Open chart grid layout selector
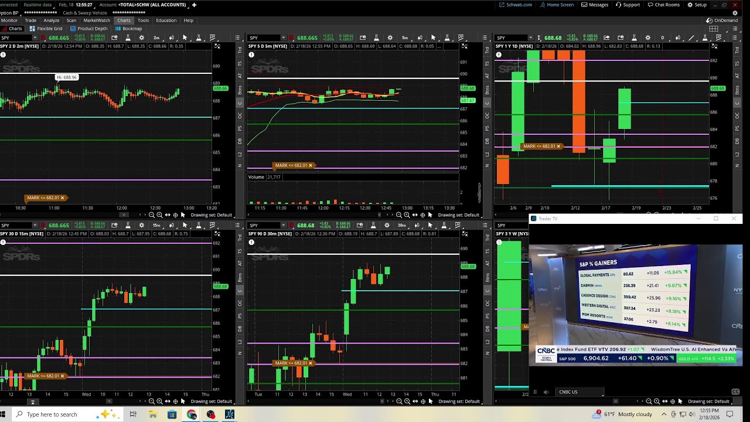The width and height of the screenshot is (750, 422). coord(714,29)
